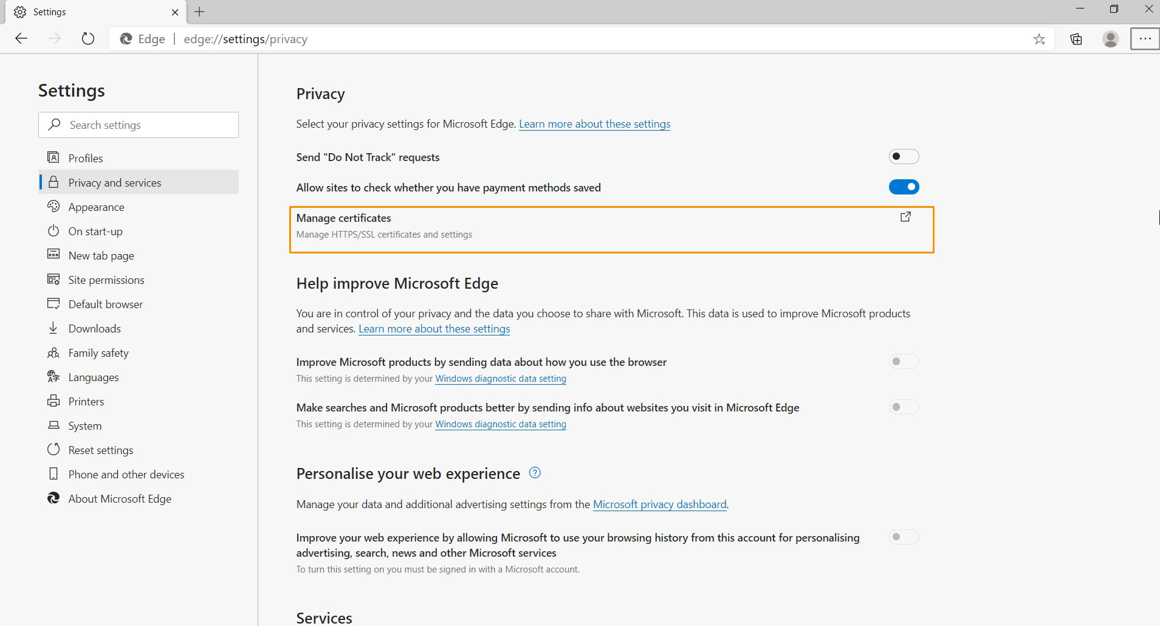1160x626 pixels.
Task: Open the Settings and more ellipsis menu
Action: point(1145,39)
